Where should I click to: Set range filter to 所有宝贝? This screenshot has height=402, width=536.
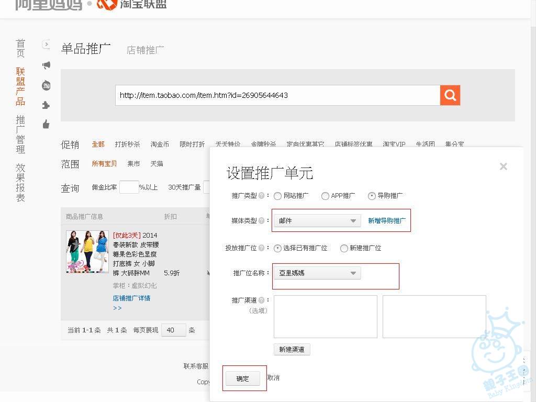(x=104, y=164)
